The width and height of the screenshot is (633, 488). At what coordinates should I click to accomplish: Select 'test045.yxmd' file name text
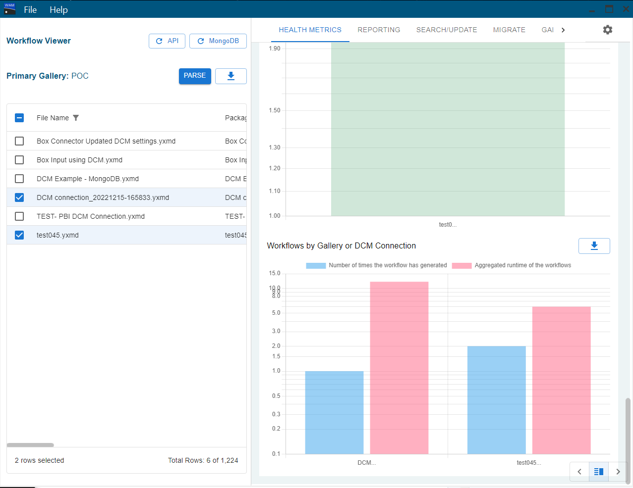point(58,235)
